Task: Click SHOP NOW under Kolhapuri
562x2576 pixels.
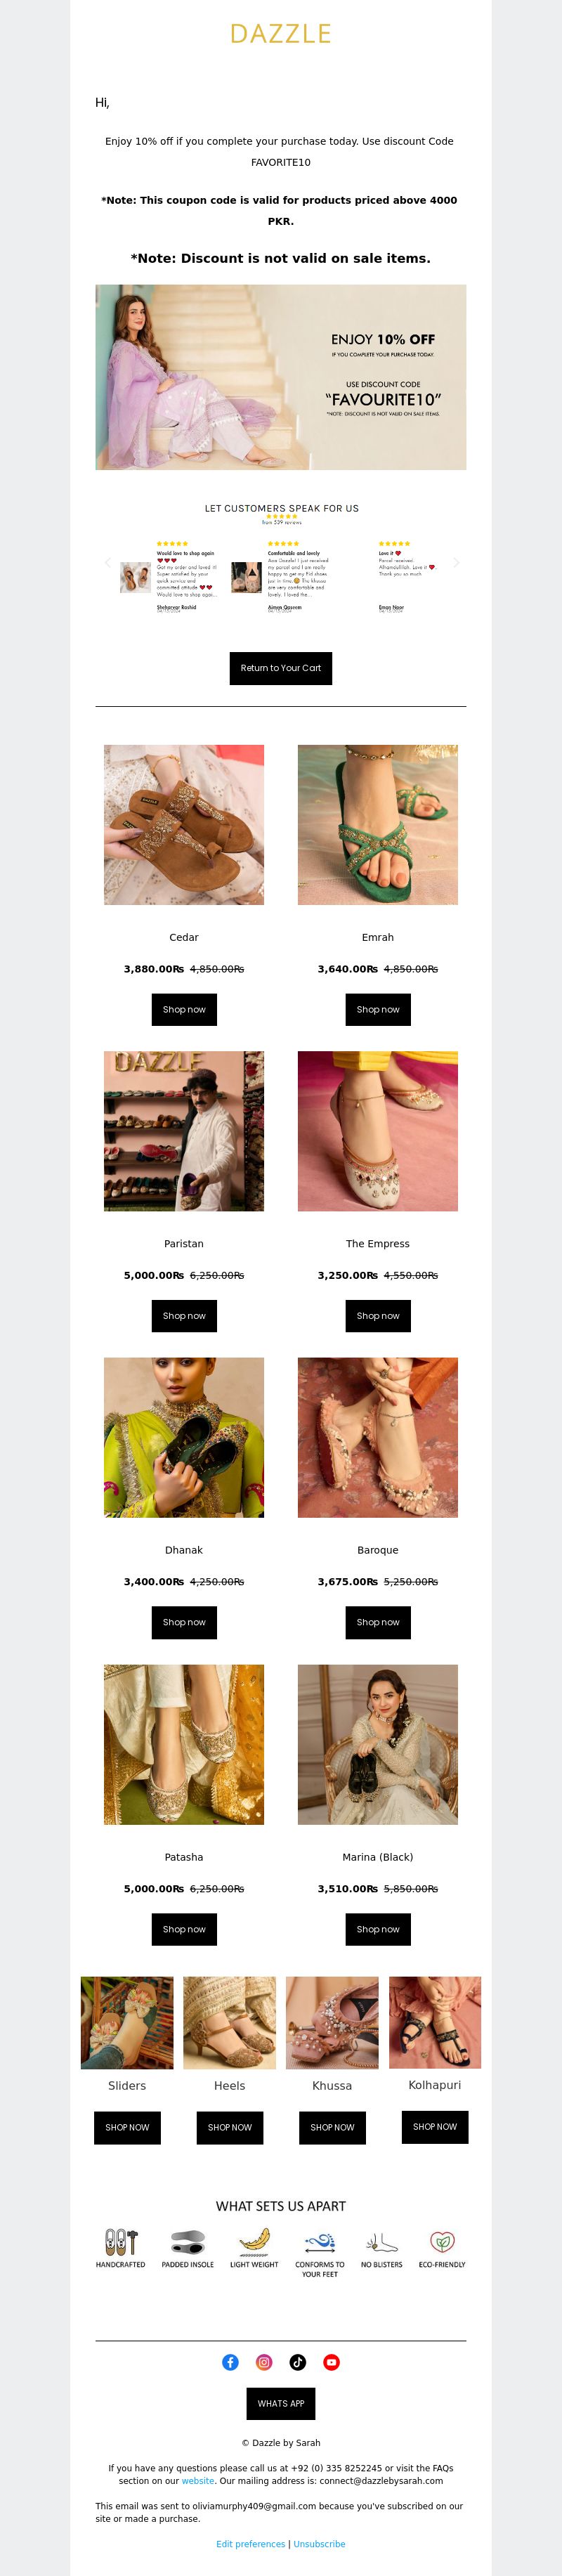Action: coord(435,2127)
